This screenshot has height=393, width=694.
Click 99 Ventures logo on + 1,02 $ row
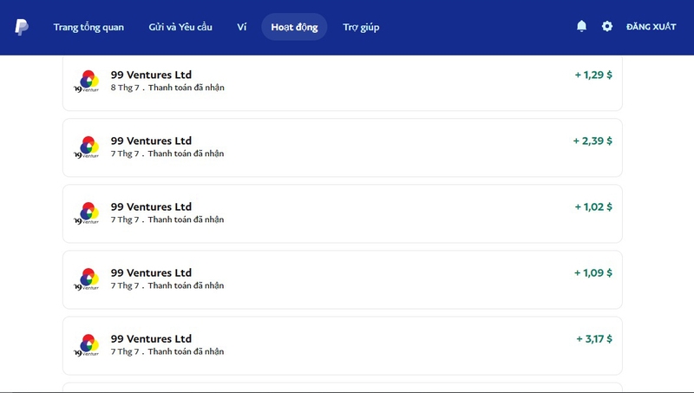pyautogui.click(x=87, y=213)
